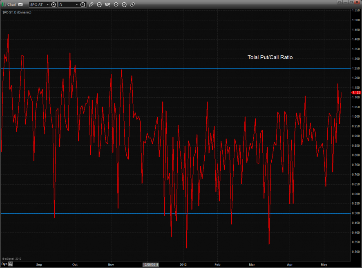The height and width of the screenshot is (268, 362).
Task: Click the Apr label on time axis
Action: (290, 265)
